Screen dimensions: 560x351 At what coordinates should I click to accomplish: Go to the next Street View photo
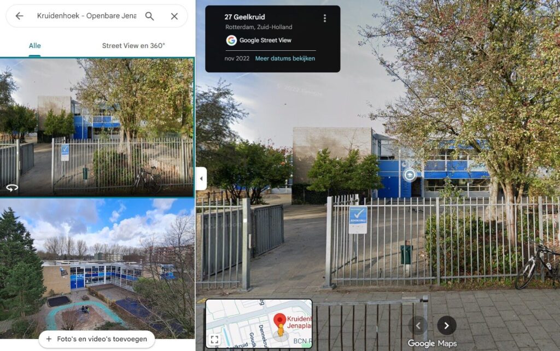click(446, 326)
